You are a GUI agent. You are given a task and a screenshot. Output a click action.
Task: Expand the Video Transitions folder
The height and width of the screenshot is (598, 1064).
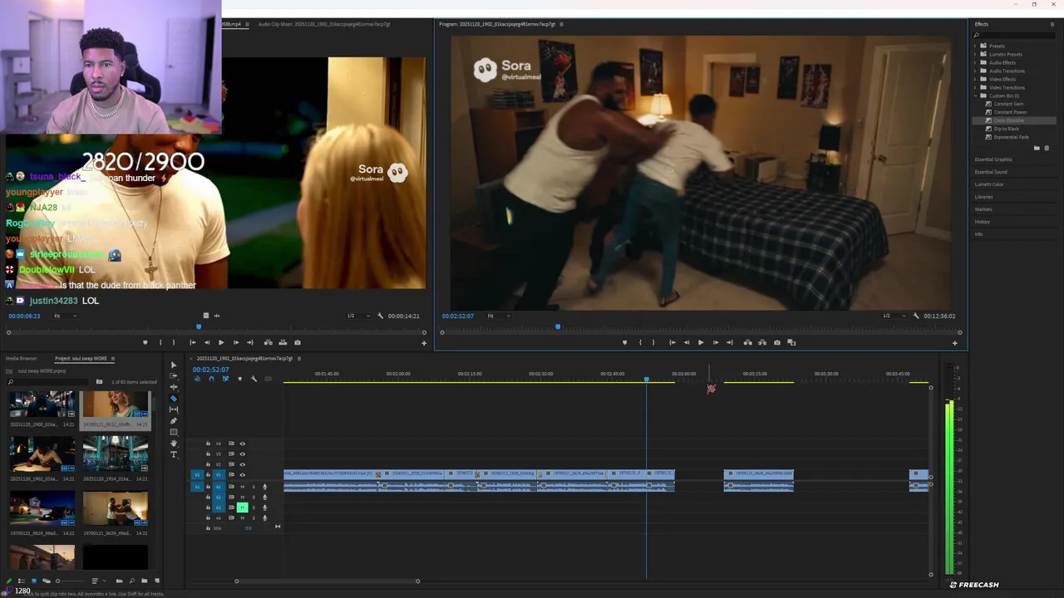point(976,87)
